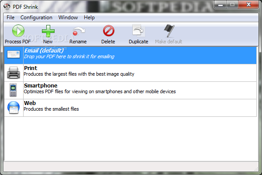Minimize the PDF Shrink window

221,5
